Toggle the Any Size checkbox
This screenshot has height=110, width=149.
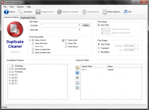(x=99, y=25)
